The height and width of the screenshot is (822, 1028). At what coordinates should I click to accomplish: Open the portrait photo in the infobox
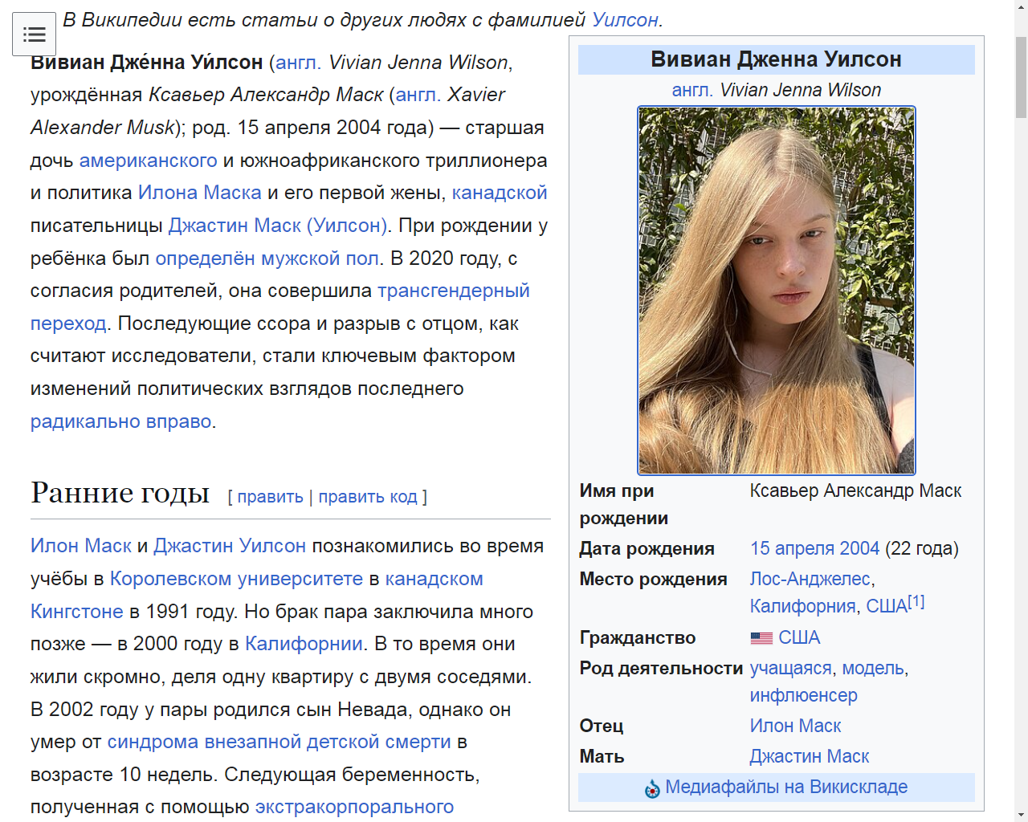point(777,291)
